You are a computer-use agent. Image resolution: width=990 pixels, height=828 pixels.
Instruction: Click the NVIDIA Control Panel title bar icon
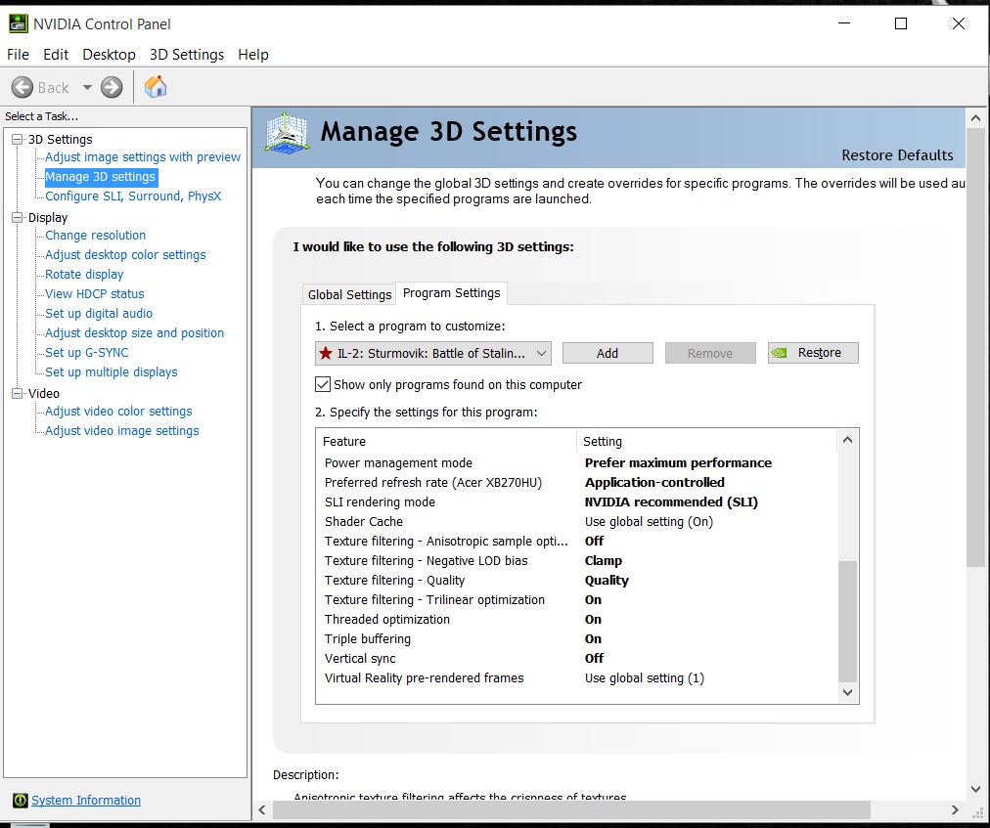point(18,23)
